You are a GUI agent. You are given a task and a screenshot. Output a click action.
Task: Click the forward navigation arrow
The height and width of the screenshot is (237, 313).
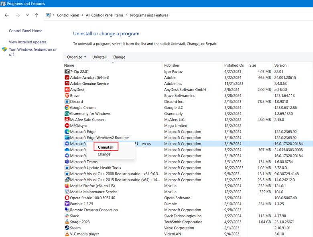click(x=18, y=15)
